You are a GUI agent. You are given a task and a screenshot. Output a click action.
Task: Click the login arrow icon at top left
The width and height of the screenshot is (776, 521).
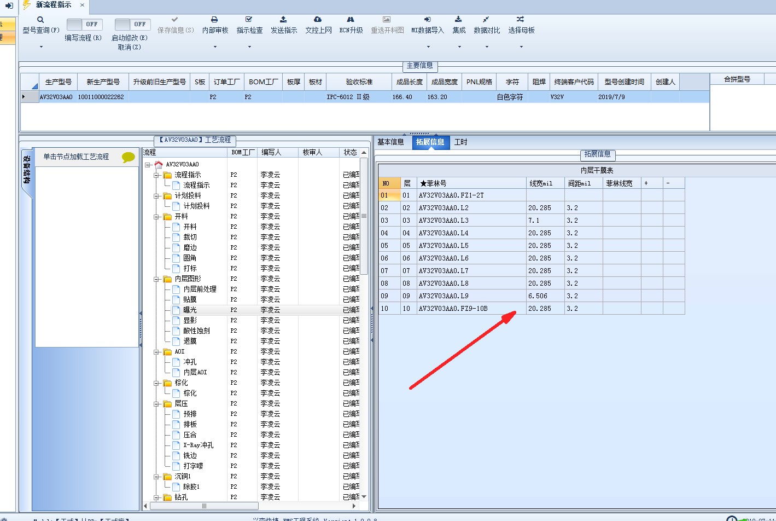(9, 5)
